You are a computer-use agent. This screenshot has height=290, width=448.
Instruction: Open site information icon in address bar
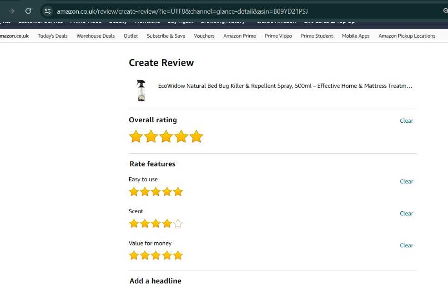(47, 11)
